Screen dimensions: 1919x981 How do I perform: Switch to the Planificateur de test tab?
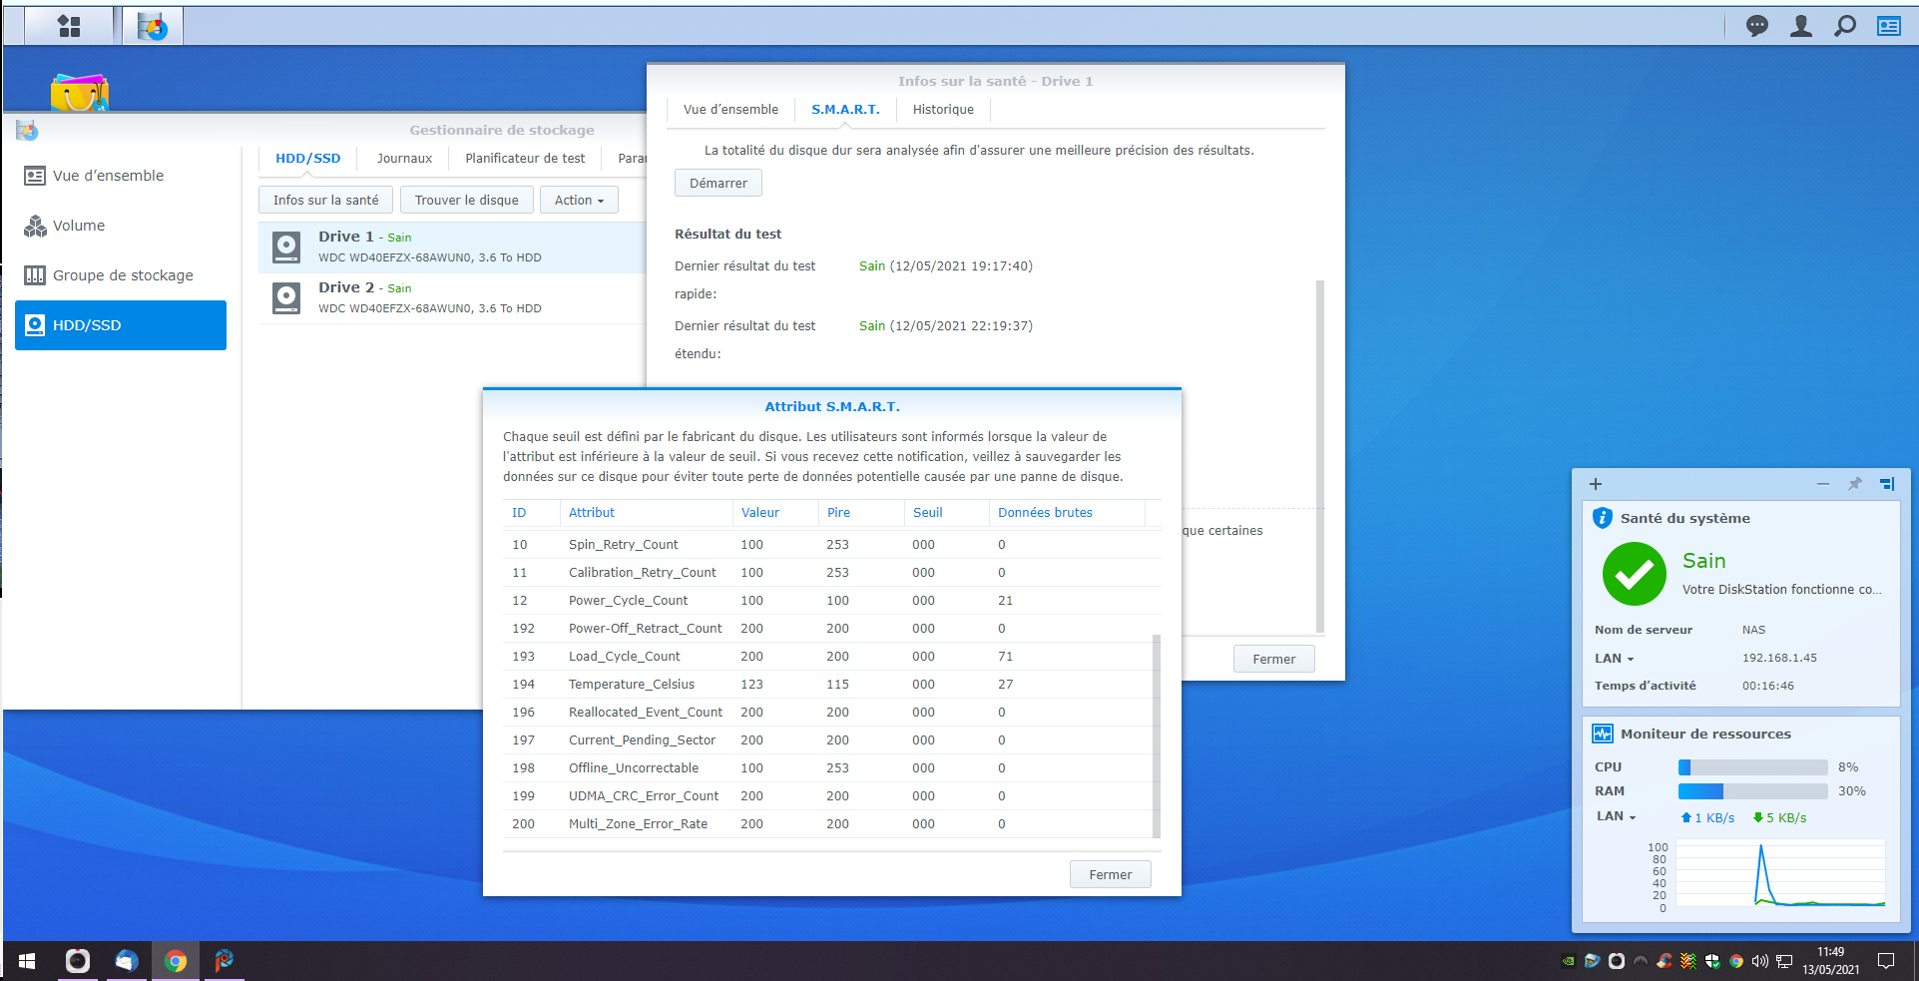coord(525,159)
